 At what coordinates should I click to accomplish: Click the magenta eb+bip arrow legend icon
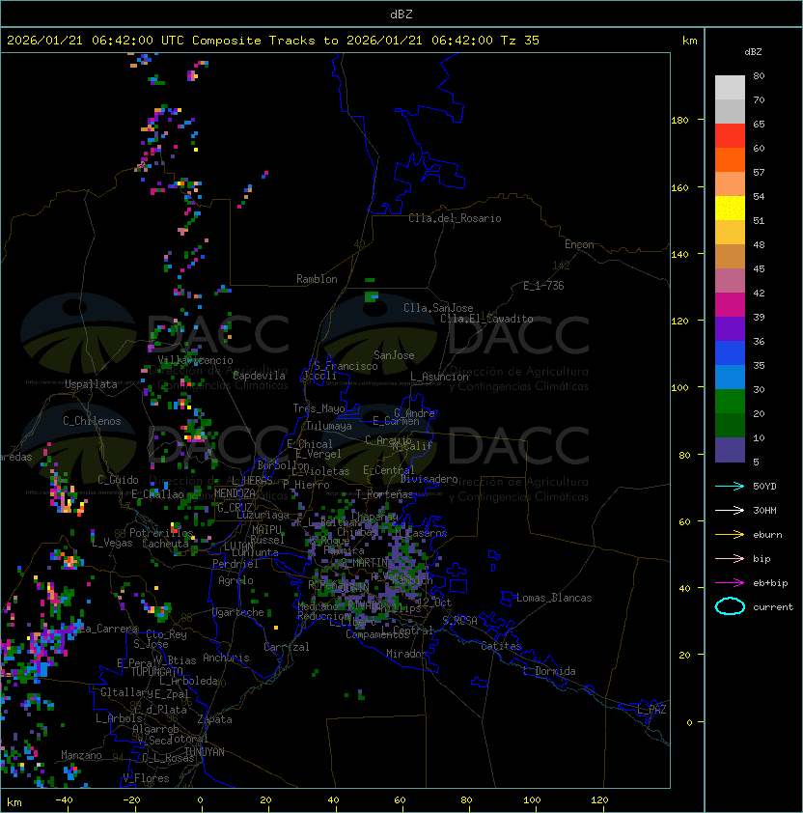pos(730,583)
